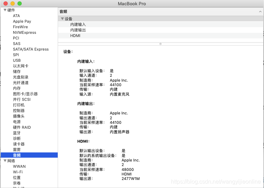Click the 内置扬声器 output source value
Viewport: 264px width, 188px height.
[120, 132]
